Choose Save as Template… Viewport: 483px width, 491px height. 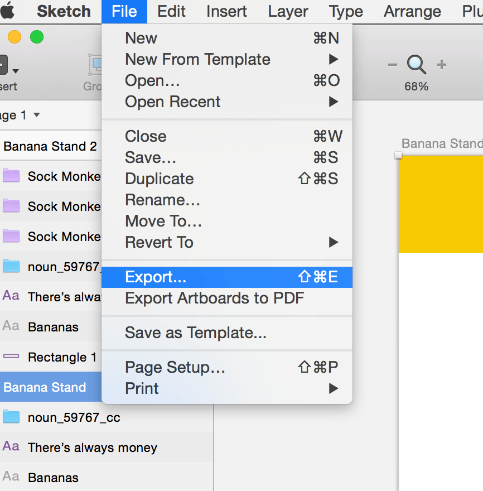[x=227, y=333]
